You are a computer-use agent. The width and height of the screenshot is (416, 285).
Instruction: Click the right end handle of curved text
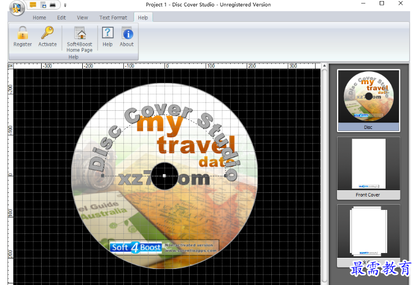[x=226, y=175]
